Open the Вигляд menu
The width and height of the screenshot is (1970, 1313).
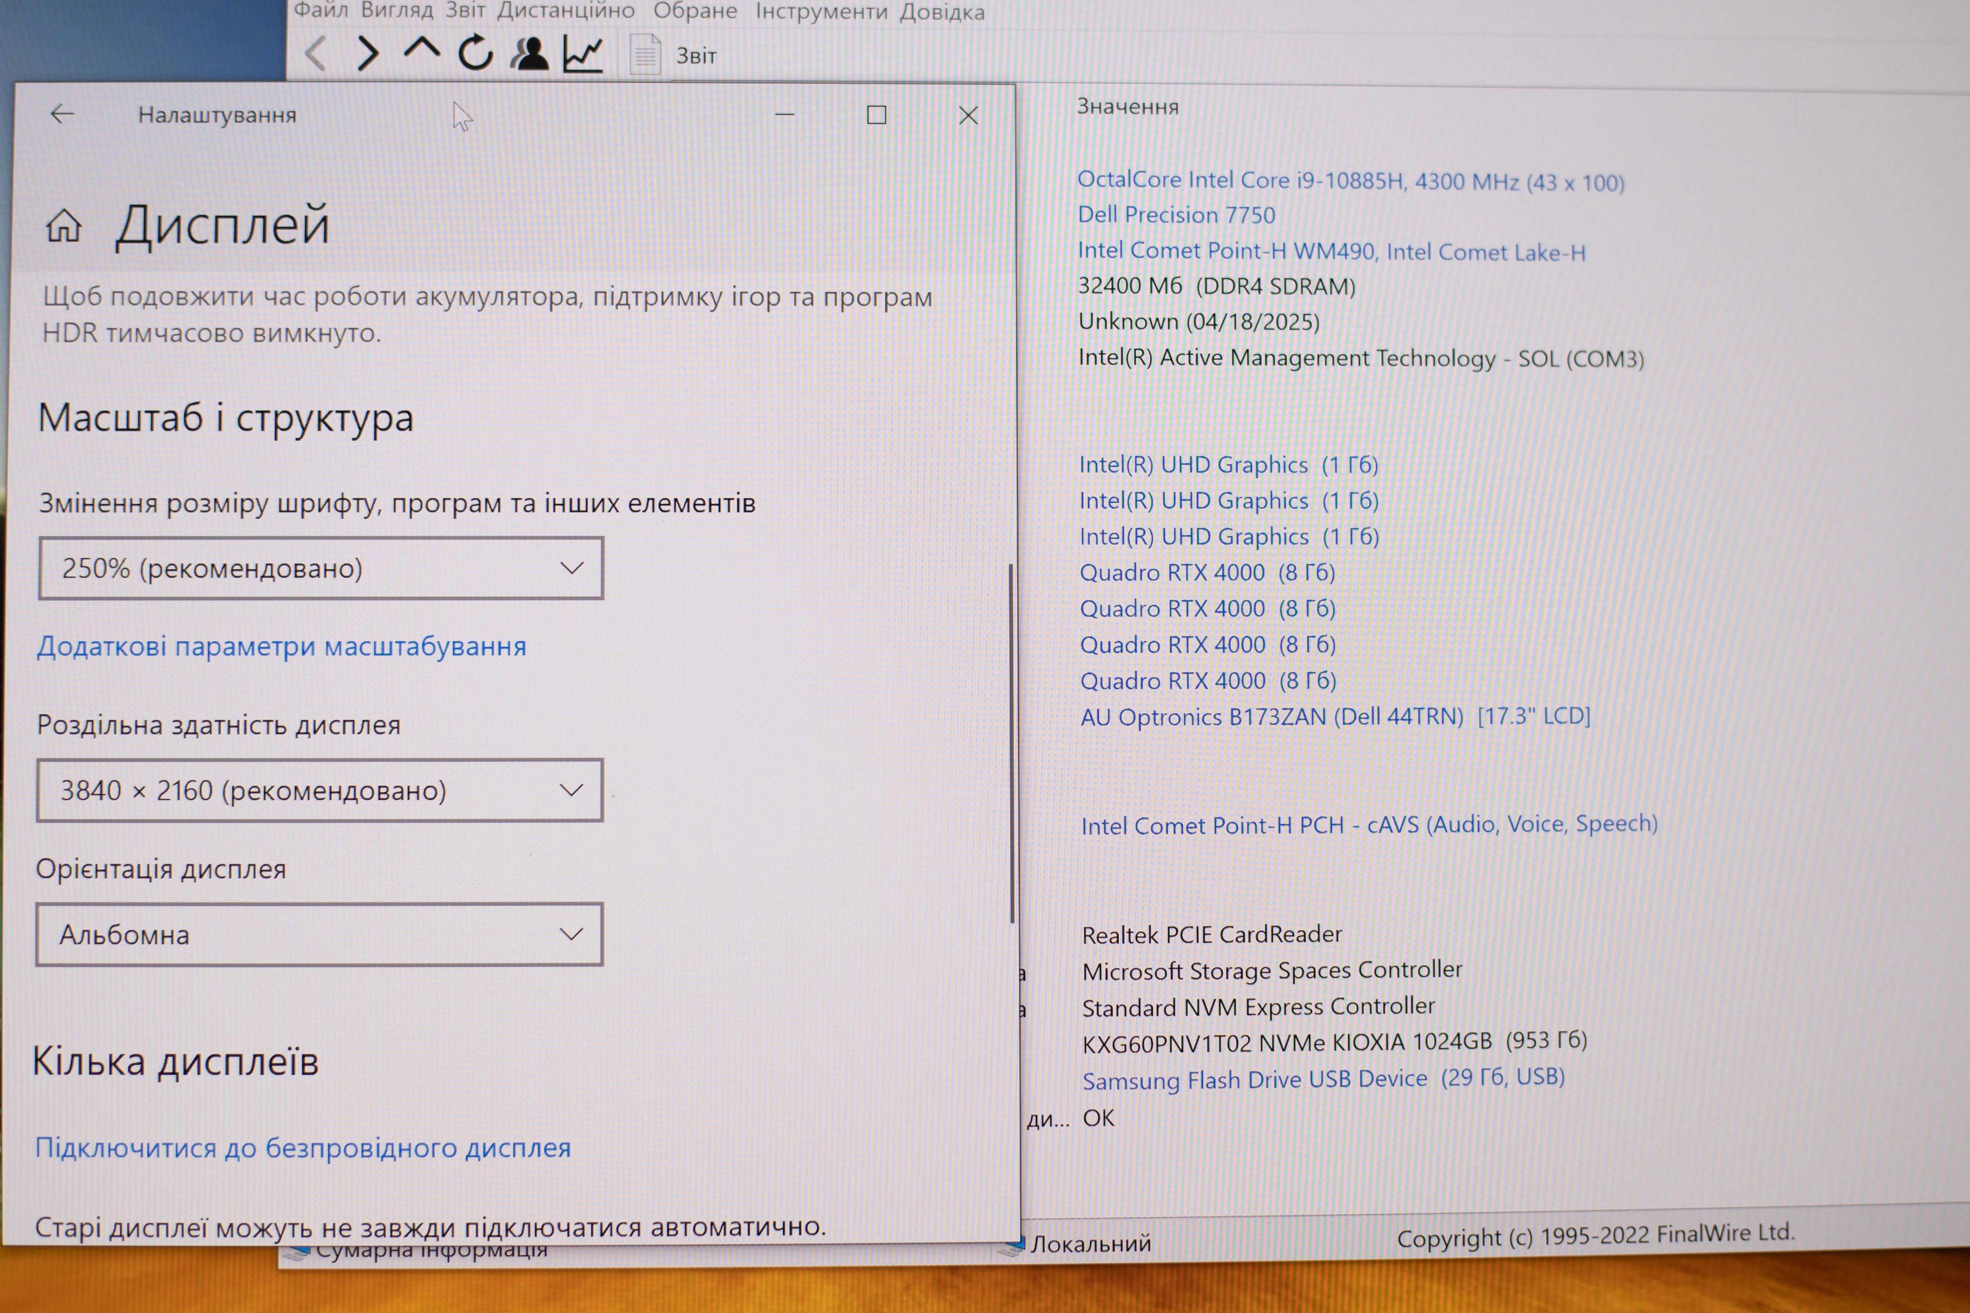pyautogui.click(x=397, y=11)
